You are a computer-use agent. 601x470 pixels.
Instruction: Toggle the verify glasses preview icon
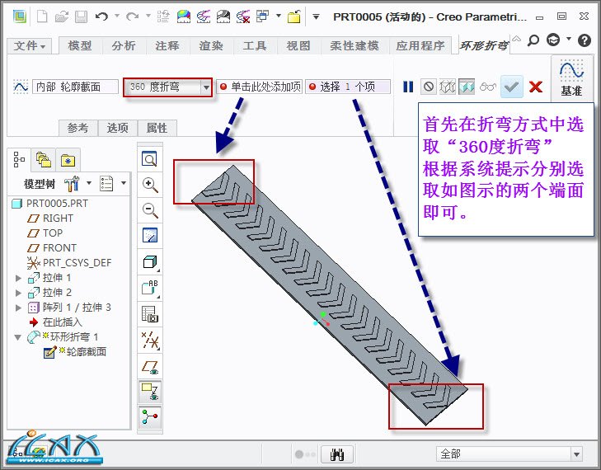(x=487, y=87)
